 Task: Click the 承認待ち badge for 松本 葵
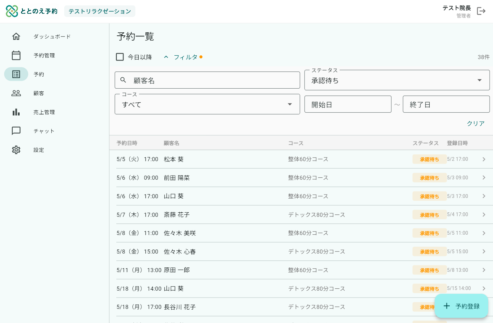[x=429, y=159]
